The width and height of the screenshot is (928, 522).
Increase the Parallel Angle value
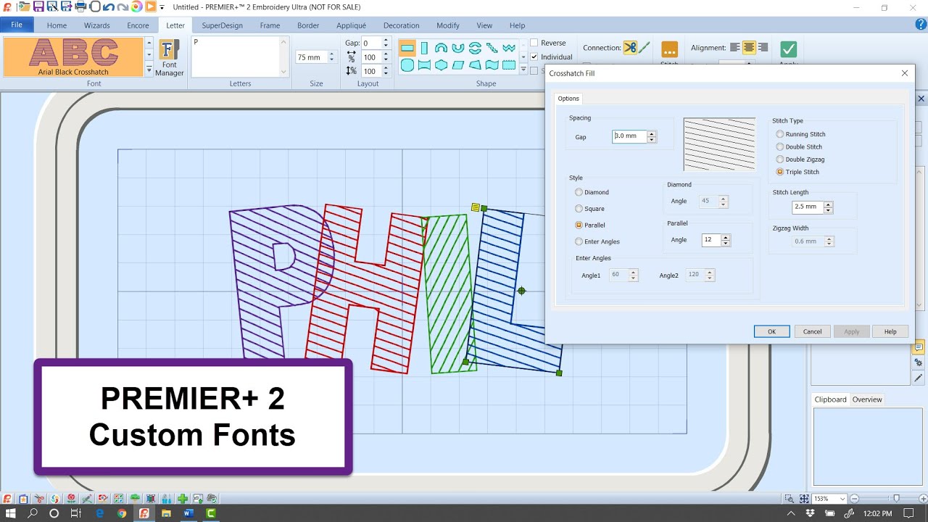click(x=726, y=237)
